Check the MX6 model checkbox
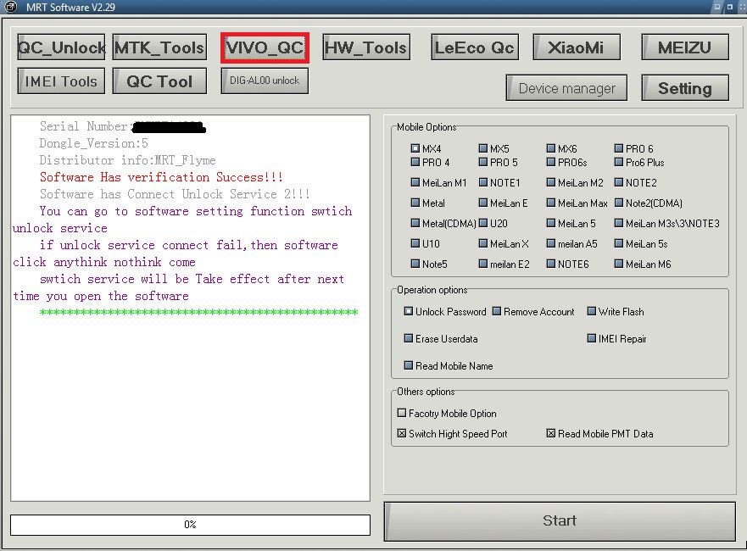Viewport: 747px width, 551px height. point(551,148)
